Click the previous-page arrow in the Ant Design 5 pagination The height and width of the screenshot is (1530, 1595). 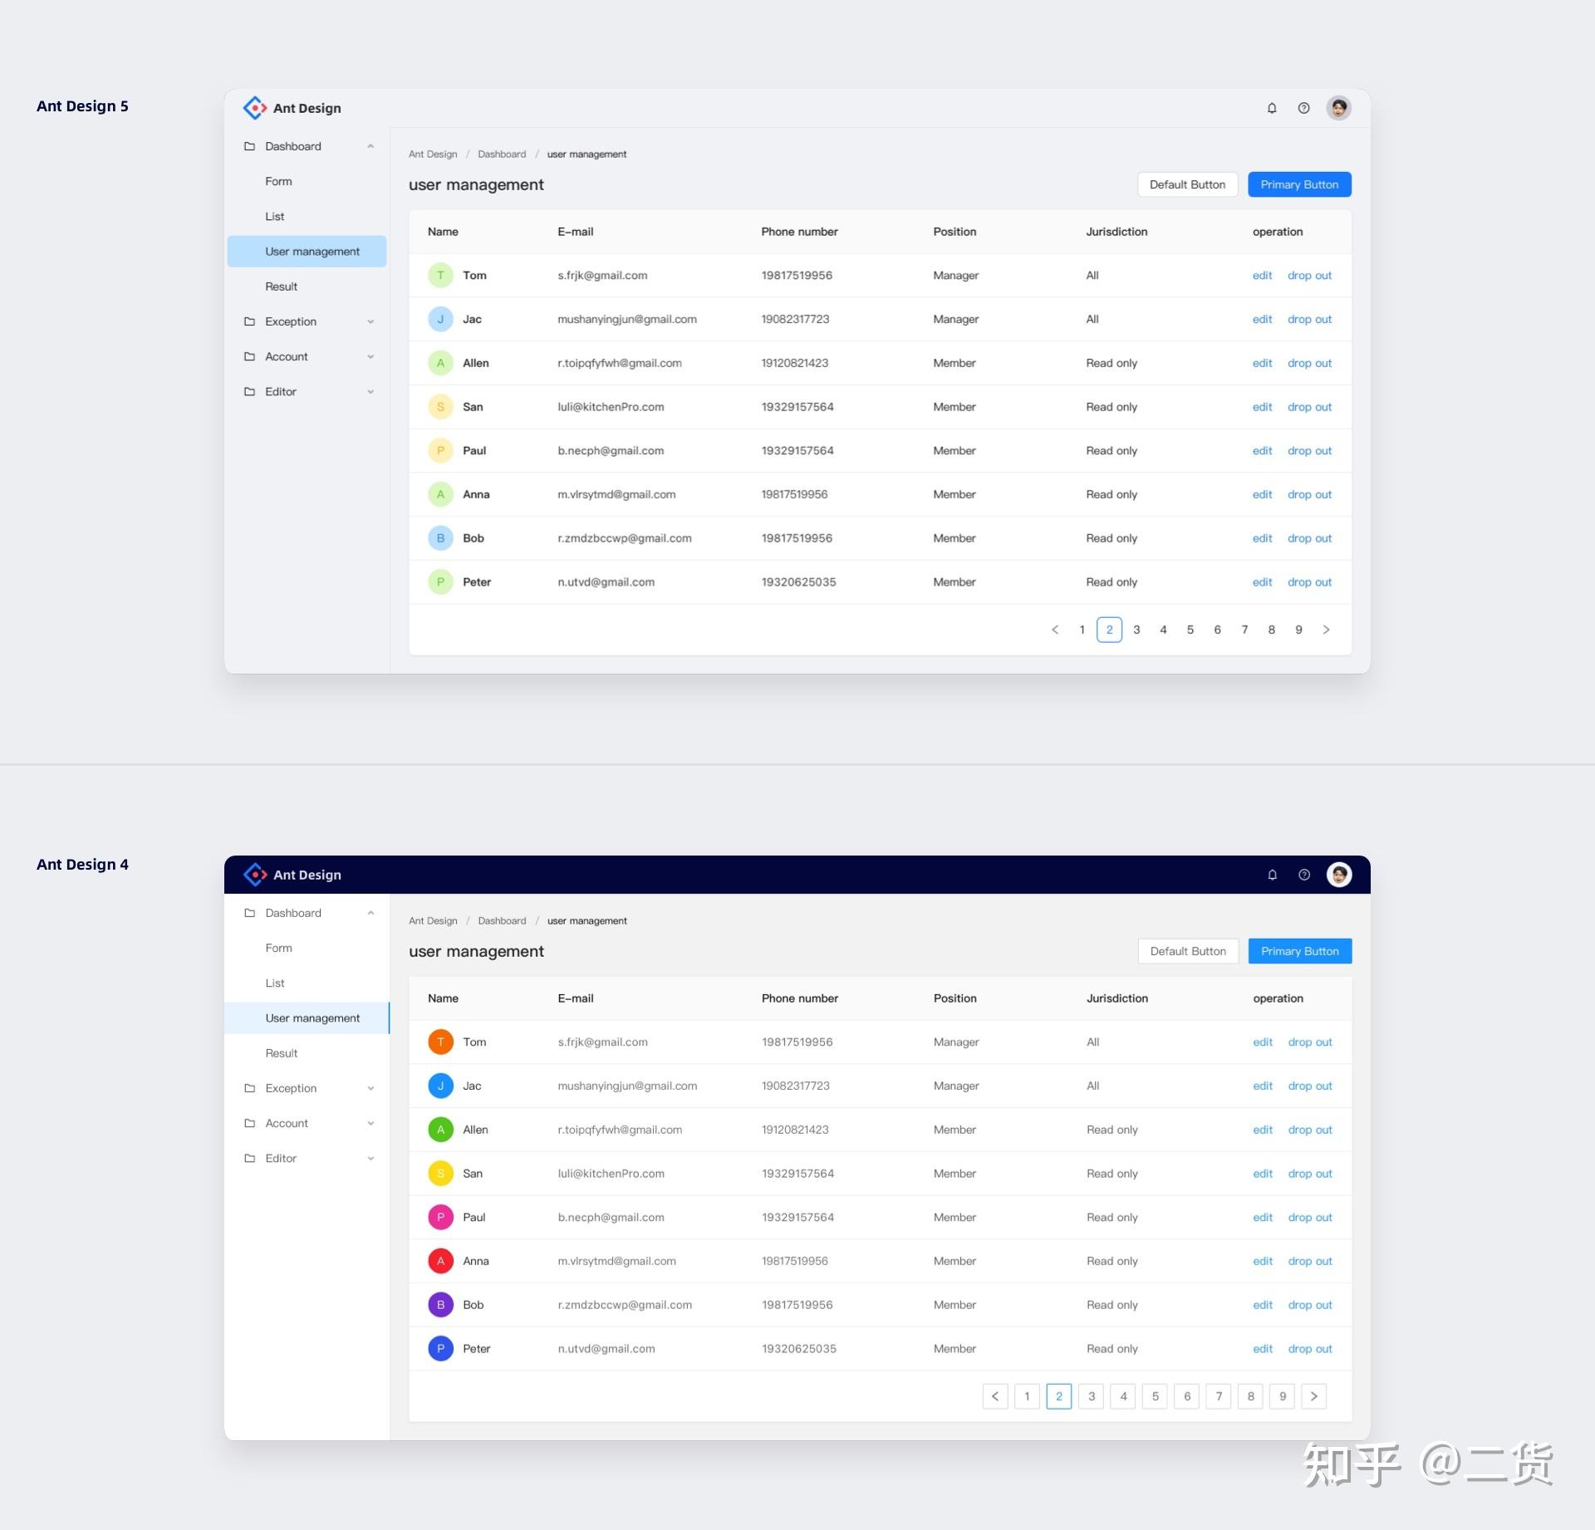[1055, 630]
